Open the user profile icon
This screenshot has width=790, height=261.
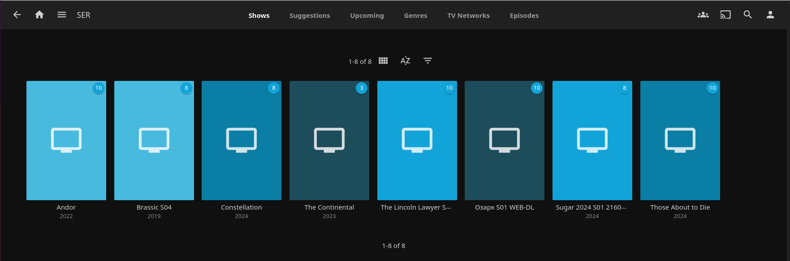[770, 15]
